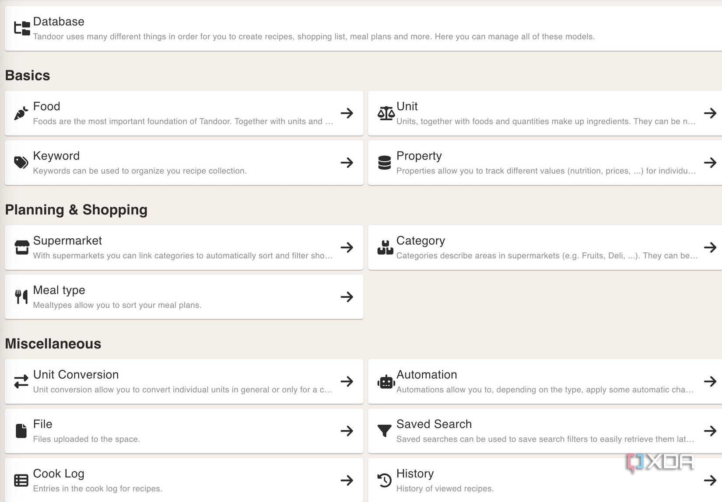Open Keyword via its right arrow
This screenshot has height=502, width=722.
347,163
